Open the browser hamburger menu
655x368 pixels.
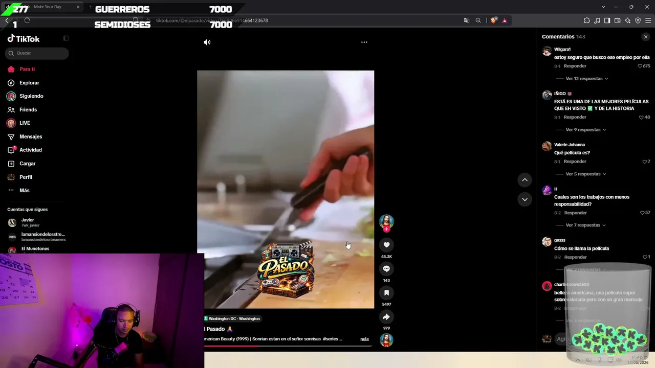648,20
